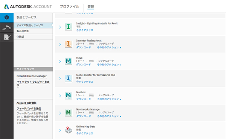This screenshot has height=139, width=226.
Task: Click the Model Builder for InfraWorks icon
Action: tap(69, 79)
